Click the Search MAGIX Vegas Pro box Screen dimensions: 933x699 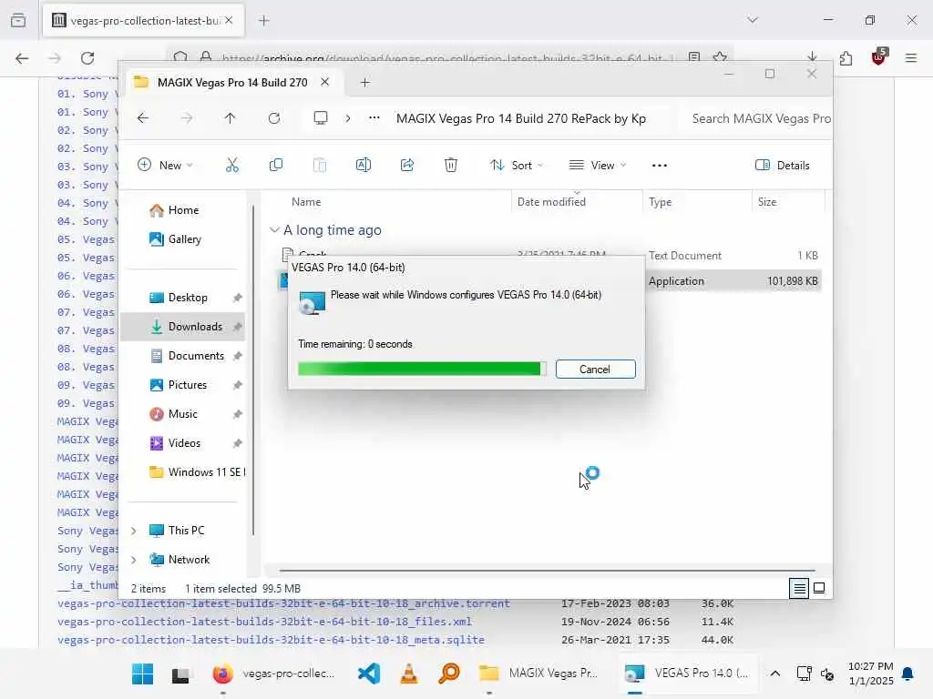pyautogui.click(x=755, y=118)
